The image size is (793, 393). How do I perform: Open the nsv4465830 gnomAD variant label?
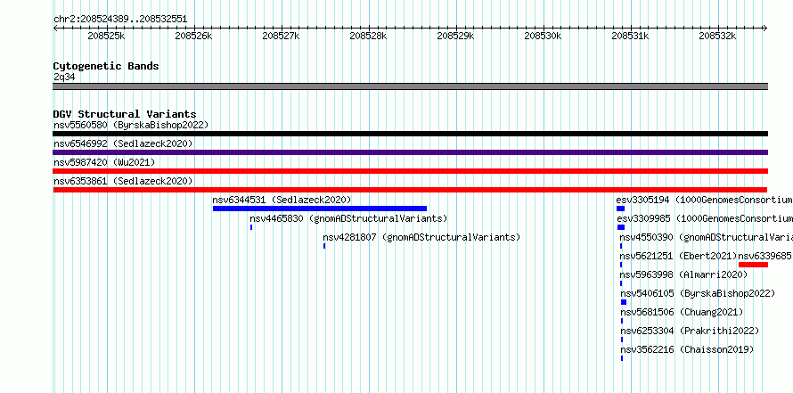tap(348, 218)
